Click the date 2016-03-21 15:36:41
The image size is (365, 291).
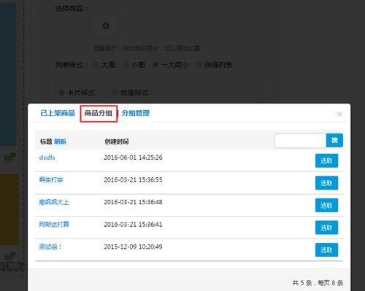(133, 224)
